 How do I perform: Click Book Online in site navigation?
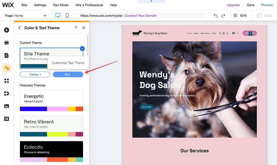[x=205, y=33]
